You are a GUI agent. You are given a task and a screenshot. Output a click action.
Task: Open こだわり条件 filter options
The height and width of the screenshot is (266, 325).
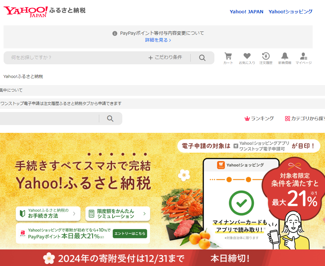pos(165,57)
